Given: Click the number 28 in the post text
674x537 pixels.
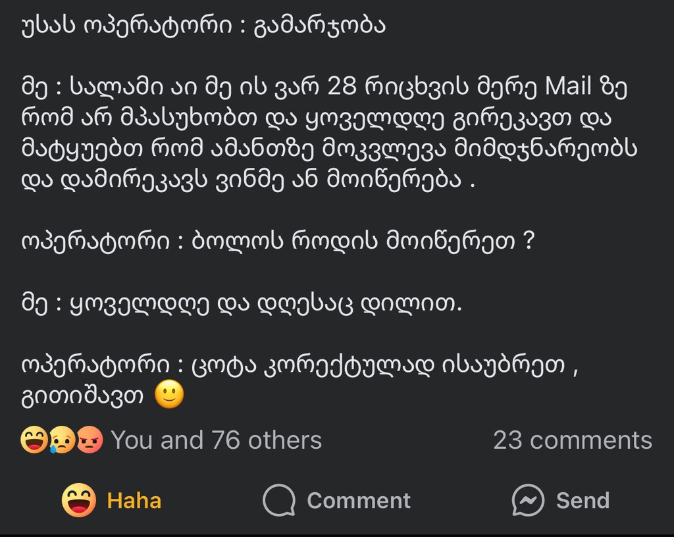Looking at the screenshot, I should [342, 86].
